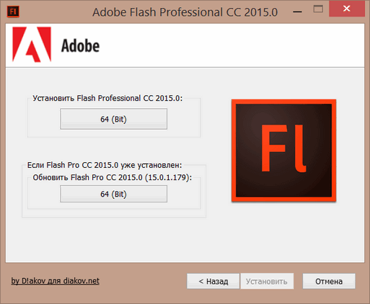Close the Adobe Flash Professional installer window
The image size is (370, 304).
tap(347, 9)
